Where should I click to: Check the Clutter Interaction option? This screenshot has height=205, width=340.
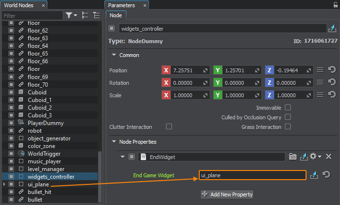(x=169, y=127)
